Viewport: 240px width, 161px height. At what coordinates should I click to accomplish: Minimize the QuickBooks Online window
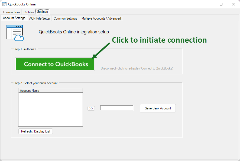click(x=209, y=4)
